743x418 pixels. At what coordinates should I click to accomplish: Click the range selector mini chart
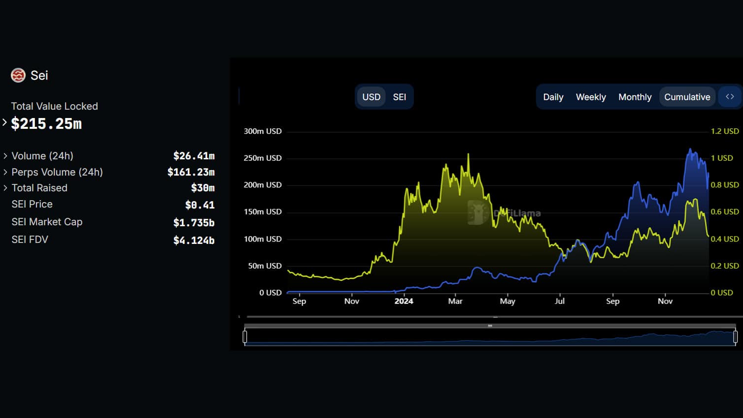[x=490, y=337]
